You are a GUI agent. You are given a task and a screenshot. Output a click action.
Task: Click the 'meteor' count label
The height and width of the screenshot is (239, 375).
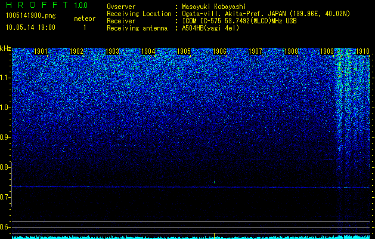coord(85,19)
